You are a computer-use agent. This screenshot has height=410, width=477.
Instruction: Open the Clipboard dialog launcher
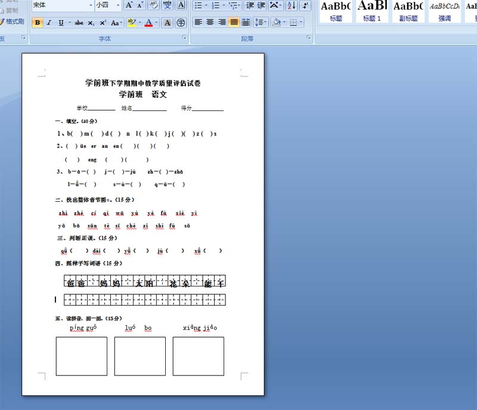23,37
